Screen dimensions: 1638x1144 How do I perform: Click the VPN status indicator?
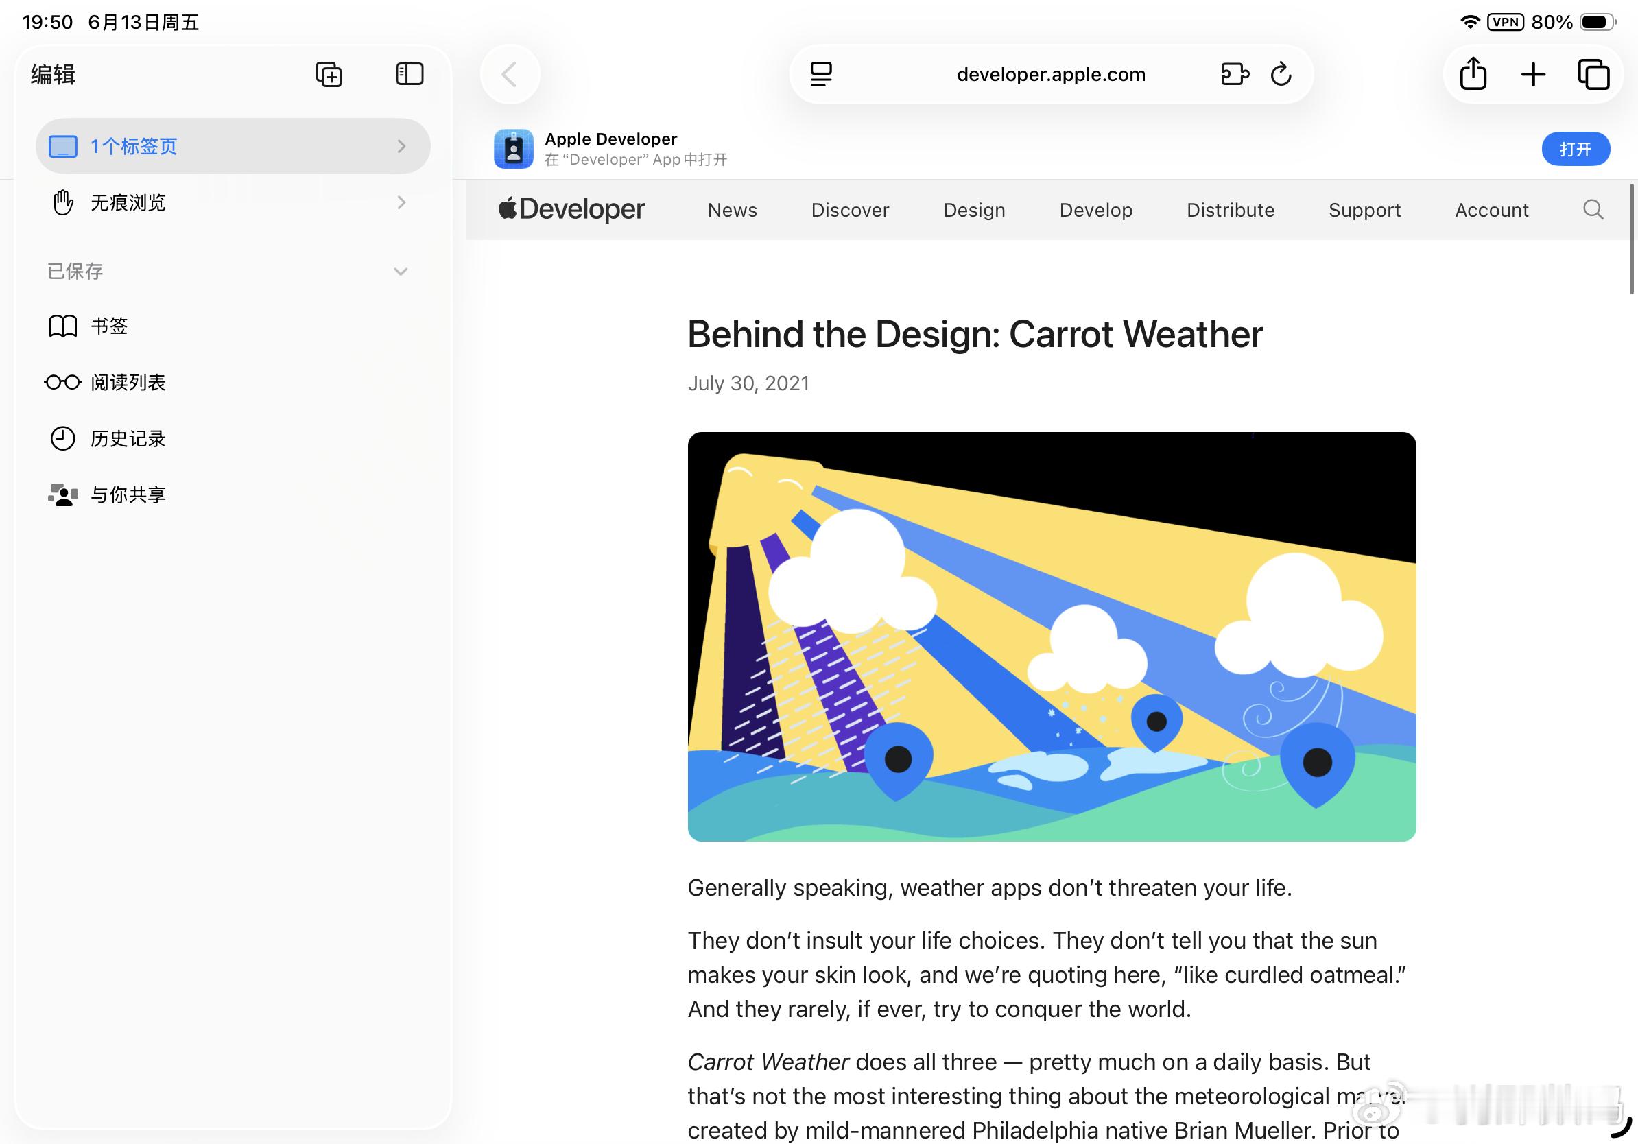[x=1506, y=21]
